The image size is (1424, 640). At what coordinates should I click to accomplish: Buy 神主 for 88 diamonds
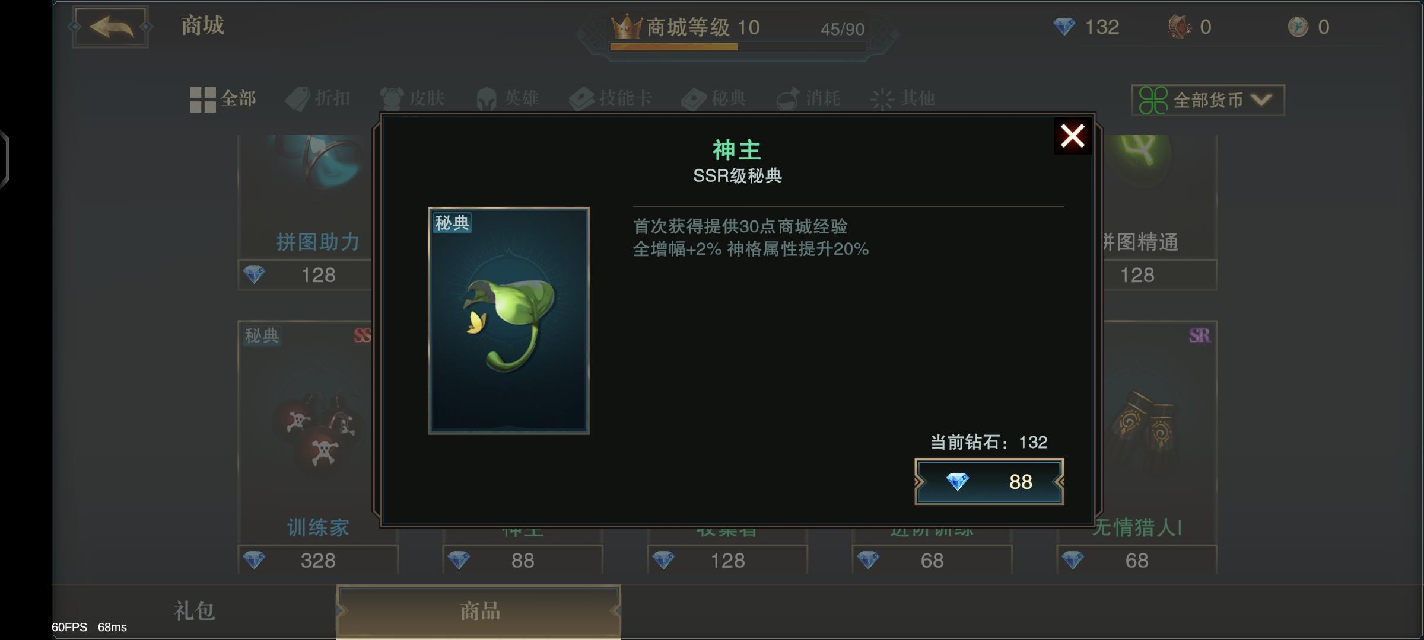(x=989, y=482)
